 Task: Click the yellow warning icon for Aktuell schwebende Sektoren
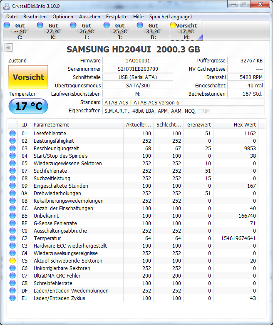pyautogui.click(x=12, y=260)
